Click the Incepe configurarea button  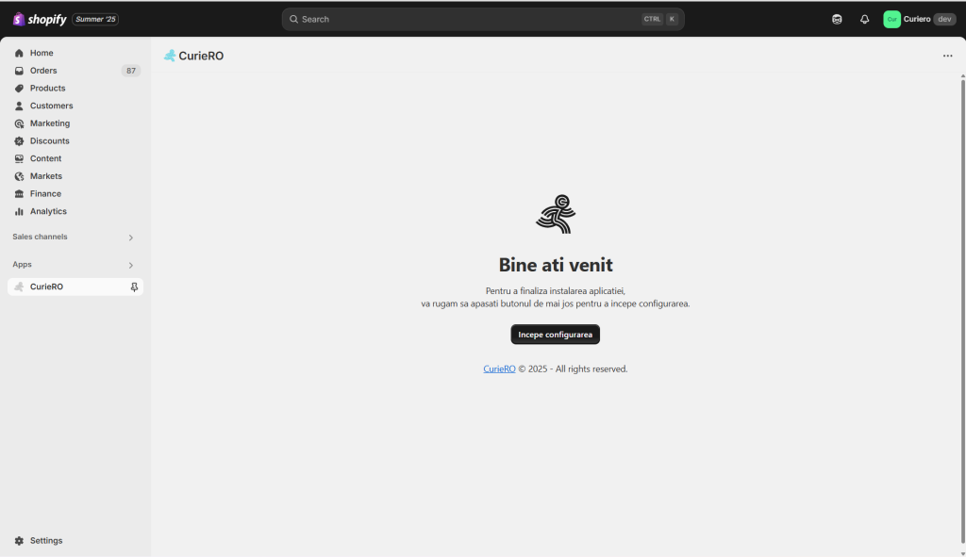(555, 335)
